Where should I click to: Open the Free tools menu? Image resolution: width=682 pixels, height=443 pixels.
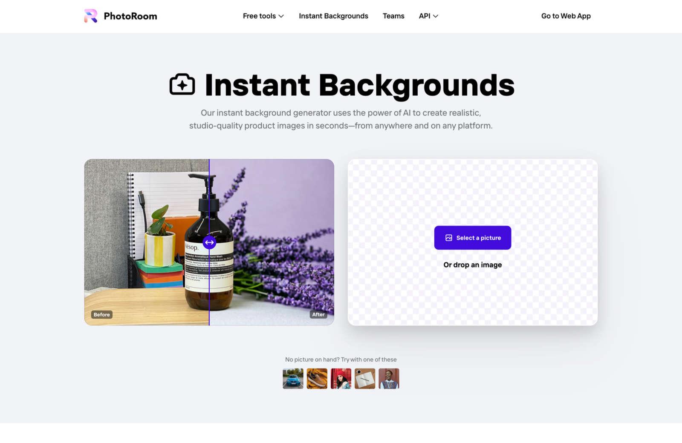(x=263, y=16)
